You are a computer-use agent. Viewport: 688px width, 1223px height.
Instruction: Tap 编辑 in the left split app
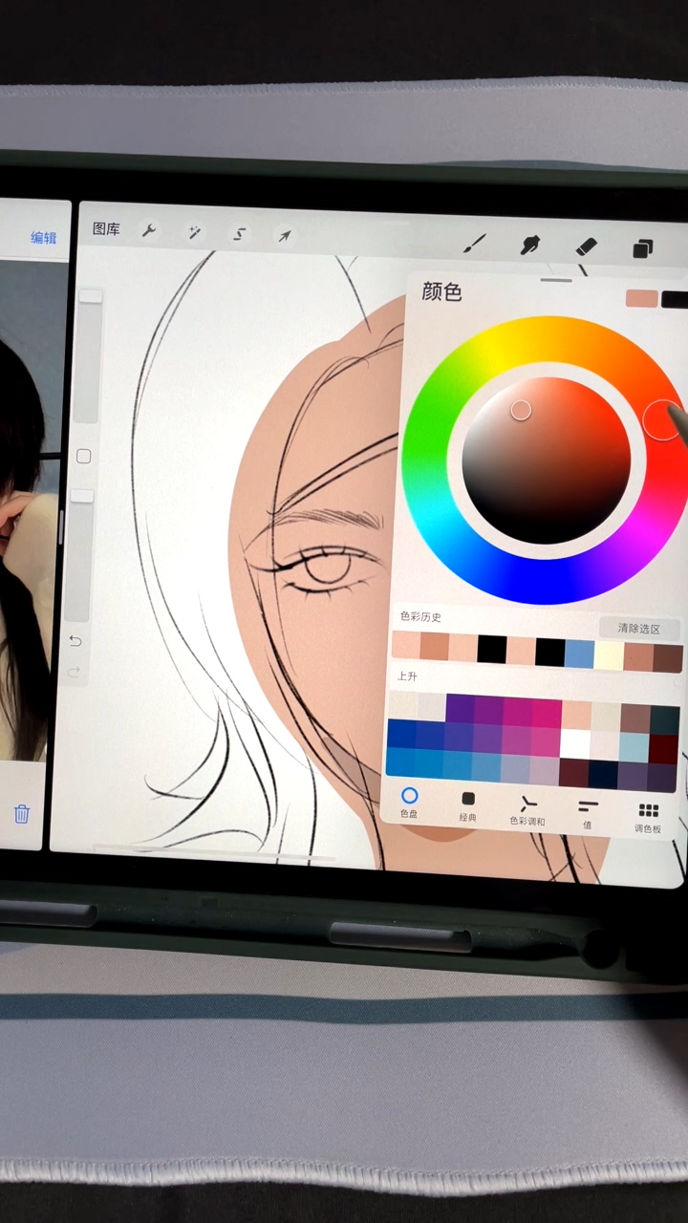coord(44,238)
